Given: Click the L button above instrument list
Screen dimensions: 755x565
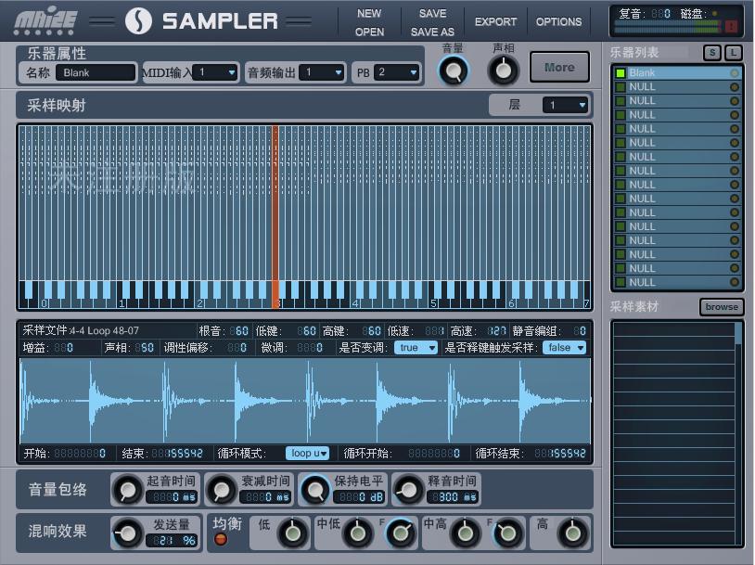Looking at the screenshot, I should 733,53.
